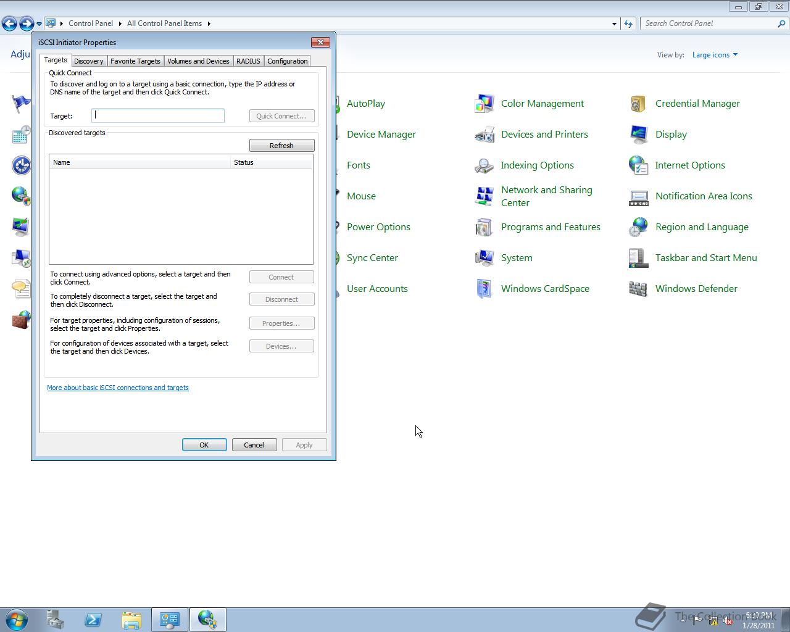
Task: Click the Show desktop button
Action: [x=785, y=619]
